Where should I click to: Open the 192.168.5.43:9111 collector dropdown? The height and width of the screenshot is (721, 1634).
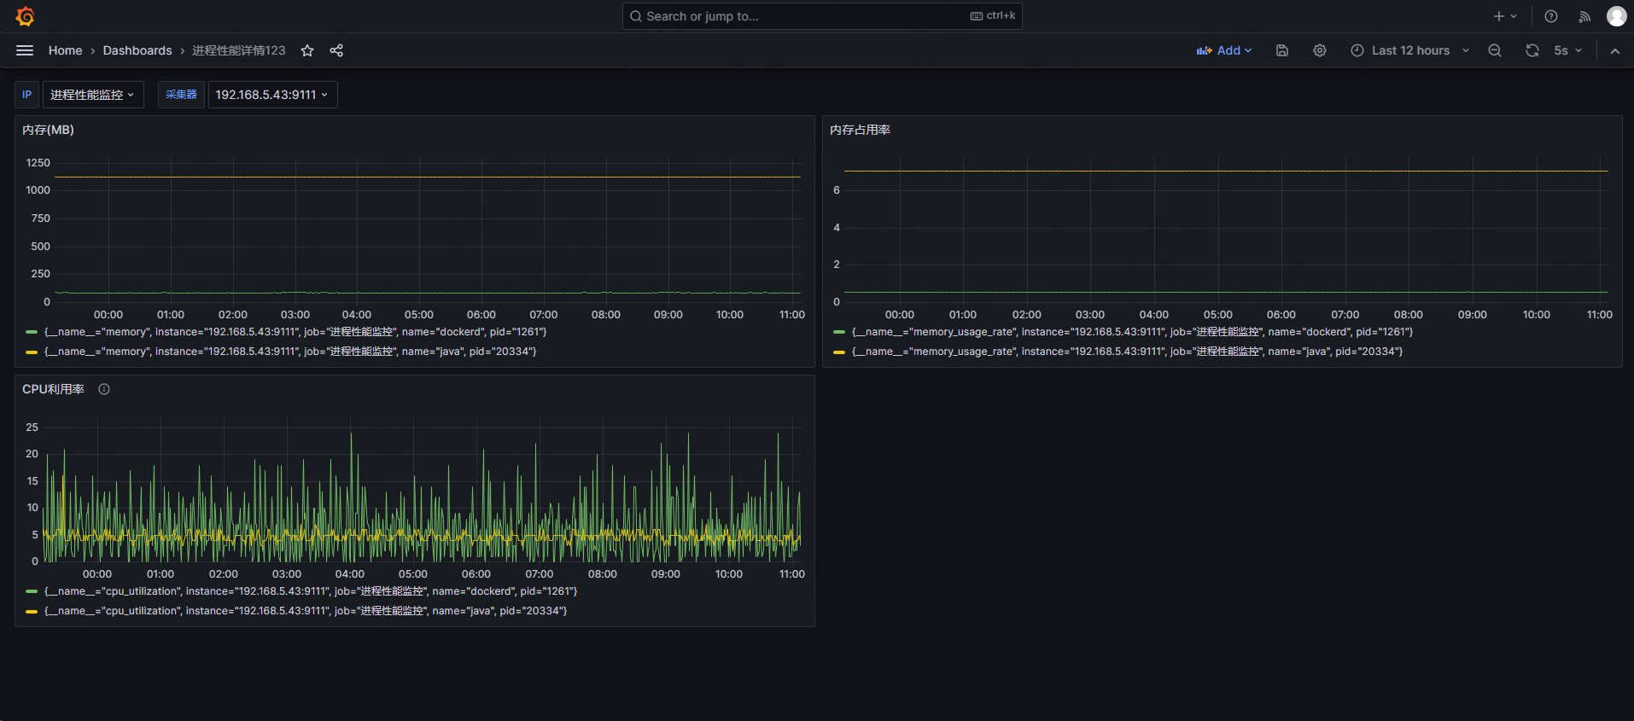[272, 95]
